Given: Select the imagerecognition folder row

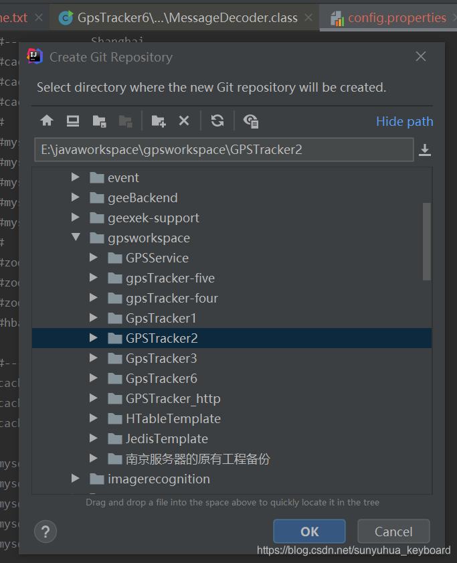Looking at the screenshot, I should 232,479.
